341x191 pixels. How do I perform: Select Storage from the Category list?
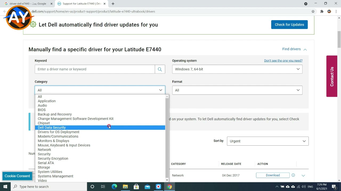[100, 167]
